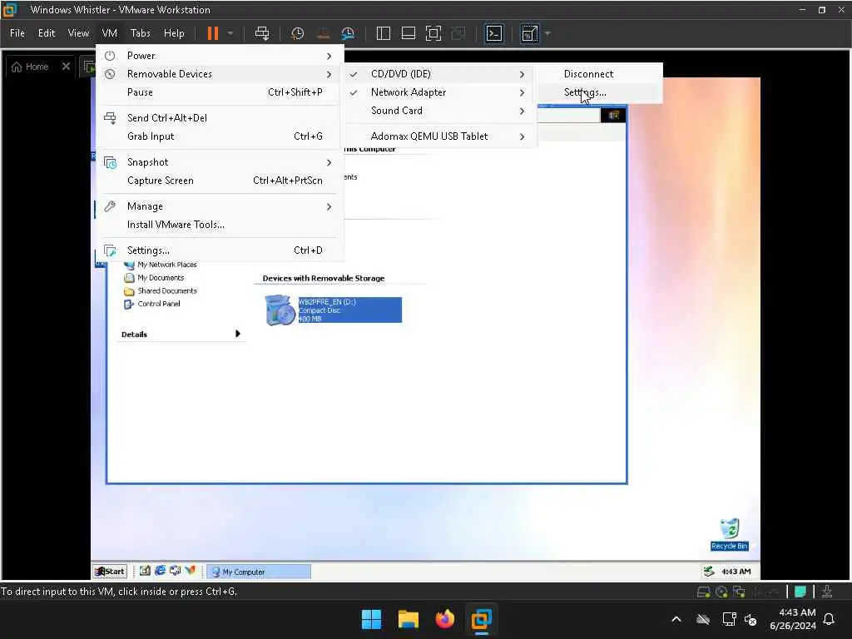The width and height of the screenshot is (852, 639).
Task: Click the network adapter status bar icon
Action: (739, 592)
